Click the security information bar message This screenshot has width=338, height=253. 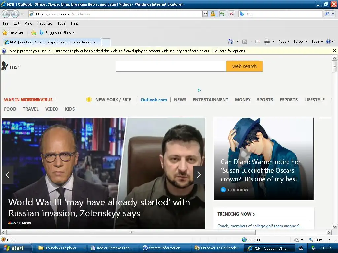[x=128, y=51]
